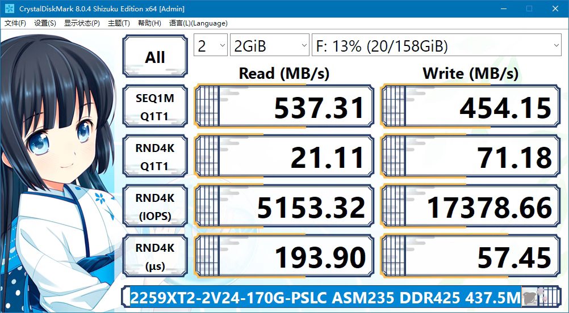Image resolution: width=569 pixels, height=313 pixels.
Task: Run the SEQ1M Q1T1 benchmark
Action: point(154,107)
